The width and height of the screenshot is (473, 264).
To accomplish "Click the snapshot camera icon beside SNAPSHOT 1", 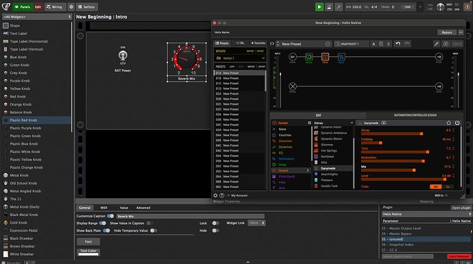I will click(337, 44).
